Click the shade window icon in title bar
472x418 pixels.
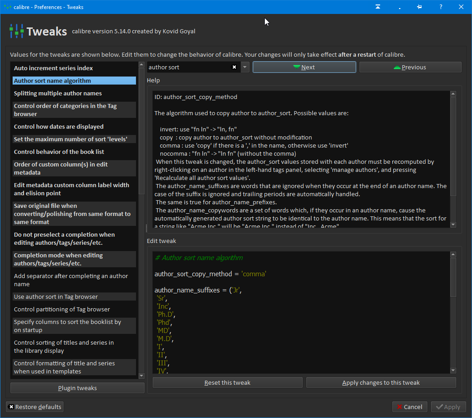click(378, 7)
